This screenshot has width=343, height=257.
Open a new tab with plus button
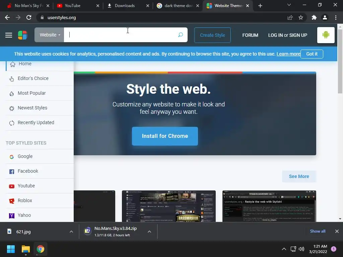click(x=260, y=6)
